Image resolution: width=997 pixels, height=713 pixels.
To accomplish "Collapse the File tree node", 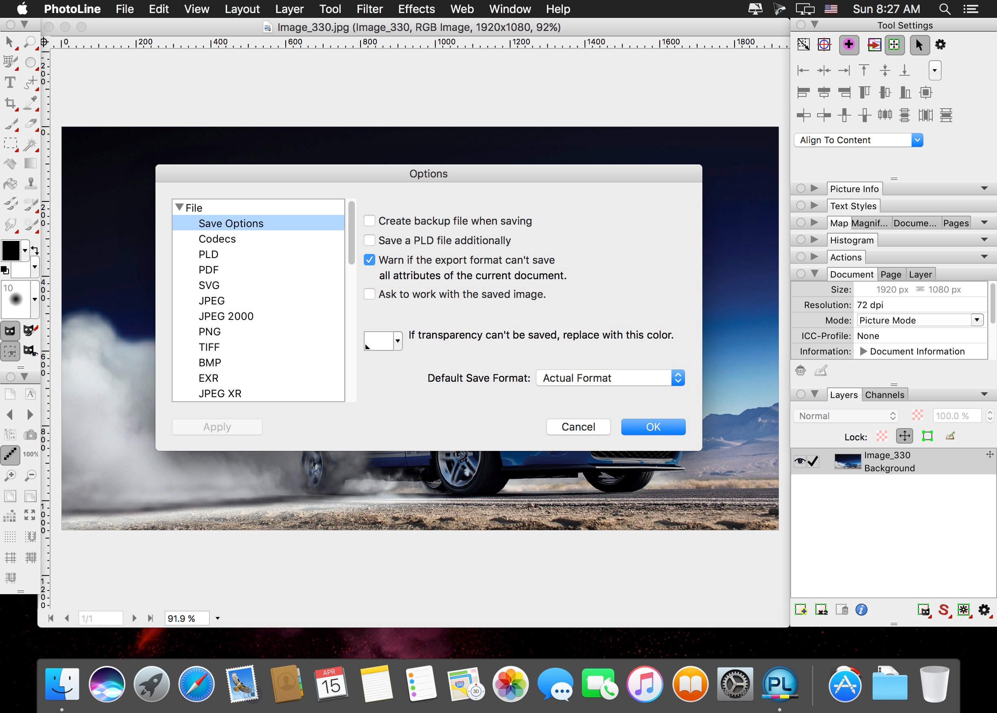I will pyautogui.click(x=179, y=207).
